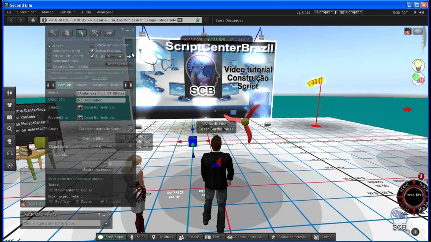Jump to first build tab

point(48,85)
